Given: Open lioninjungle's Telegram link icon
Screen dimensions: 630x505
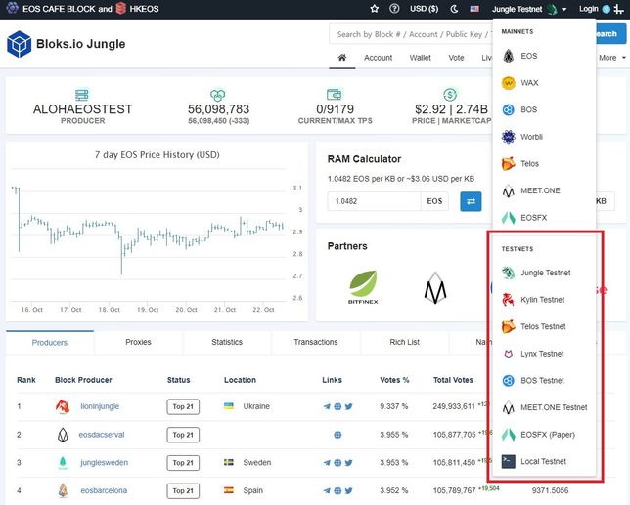Looking at the screenshot, I should pos(327,406).
